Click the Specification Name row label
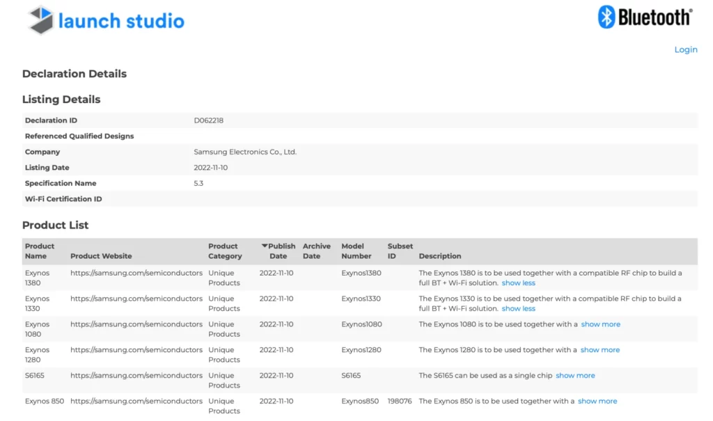 61,183
